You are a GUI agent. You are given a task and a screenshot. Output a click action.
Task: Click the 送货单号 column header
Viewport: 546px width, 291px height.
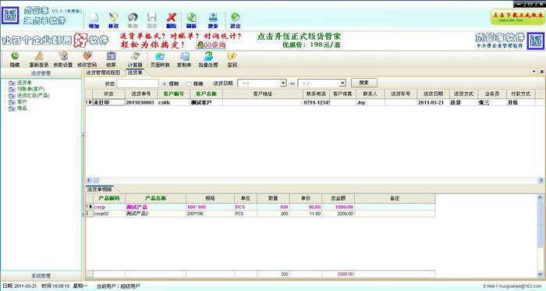[x=141, y=94]
